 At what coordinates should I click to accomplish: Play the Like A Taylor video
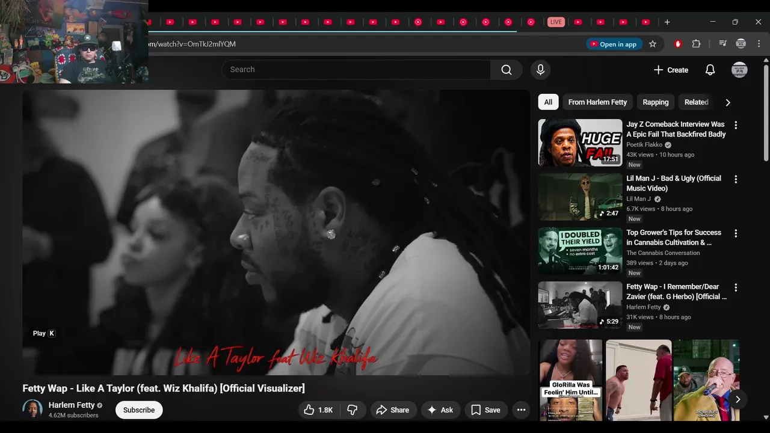click(276, 233)
